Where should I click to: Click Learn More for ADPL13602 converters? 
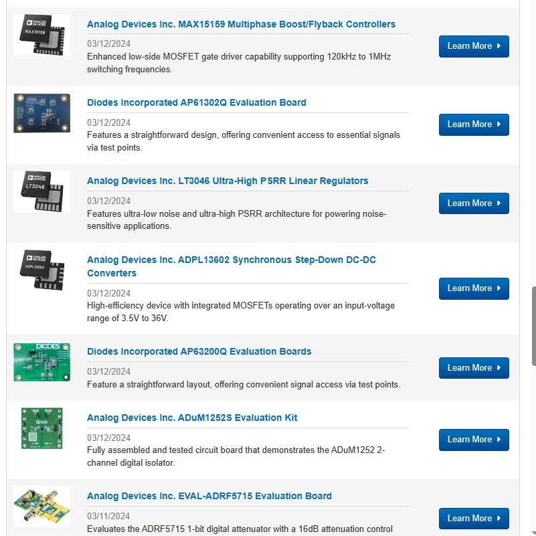[474, 288]
